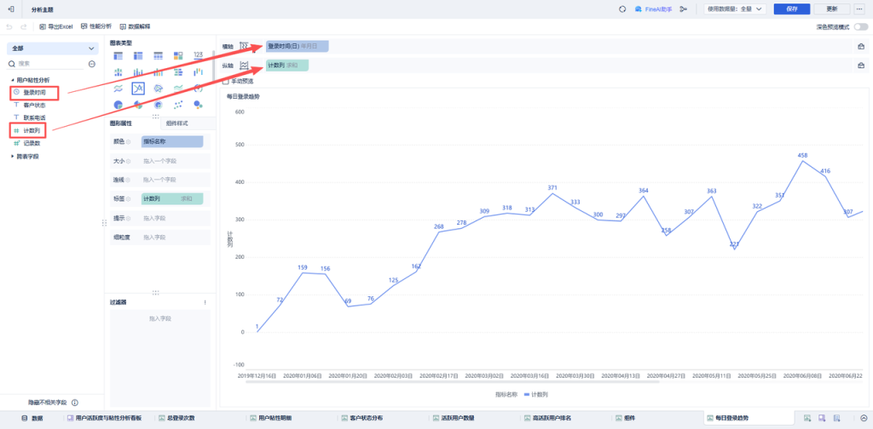Click 隐藏不相关字段 at the panel bottom
The image size is (873, 429).
48,403
